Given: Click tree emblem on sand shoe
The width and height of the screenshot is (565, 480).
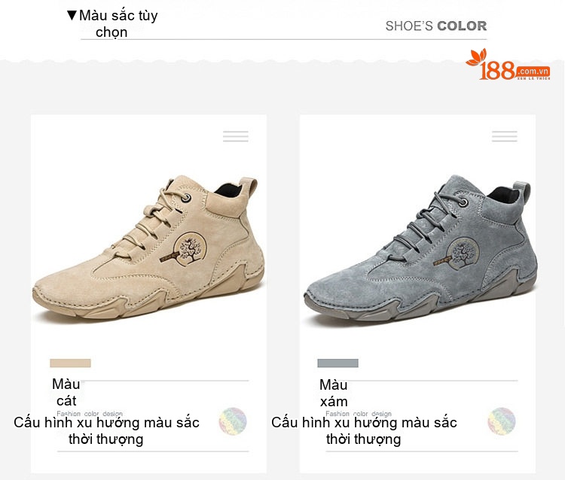Looking at the screenshot, I should (190, 249).
